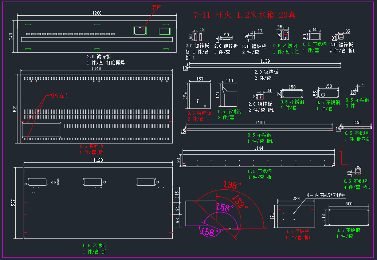Select the 1144 dimension text
Image resolution: width=377 pixels, height=260 pixels.
[259, 148]
